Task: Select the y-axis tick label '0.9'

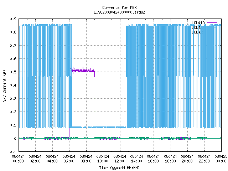Action: coord(13,19)
